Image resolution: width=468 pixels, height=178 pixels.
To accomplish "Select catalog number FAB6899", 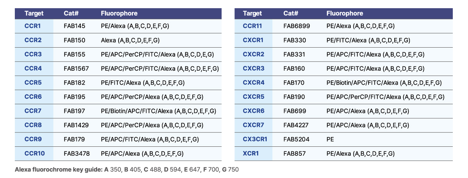I will click(296, 26).
